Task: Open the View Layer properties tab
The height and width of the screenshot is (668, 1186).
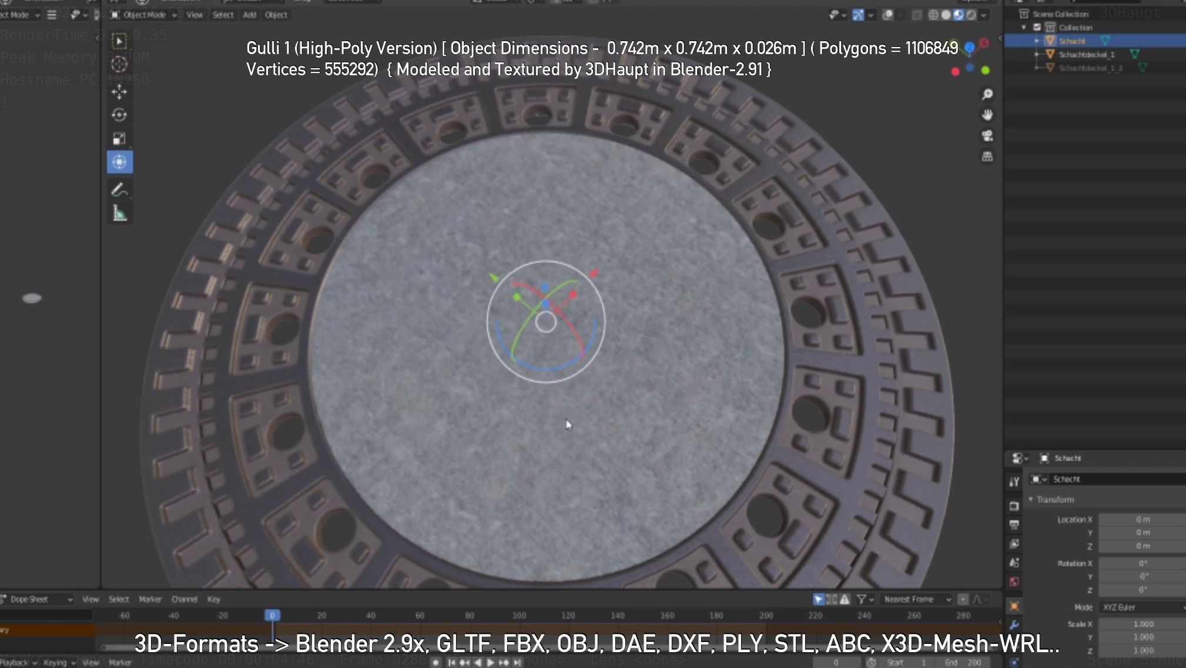Action: click(x=1014, y=544)
